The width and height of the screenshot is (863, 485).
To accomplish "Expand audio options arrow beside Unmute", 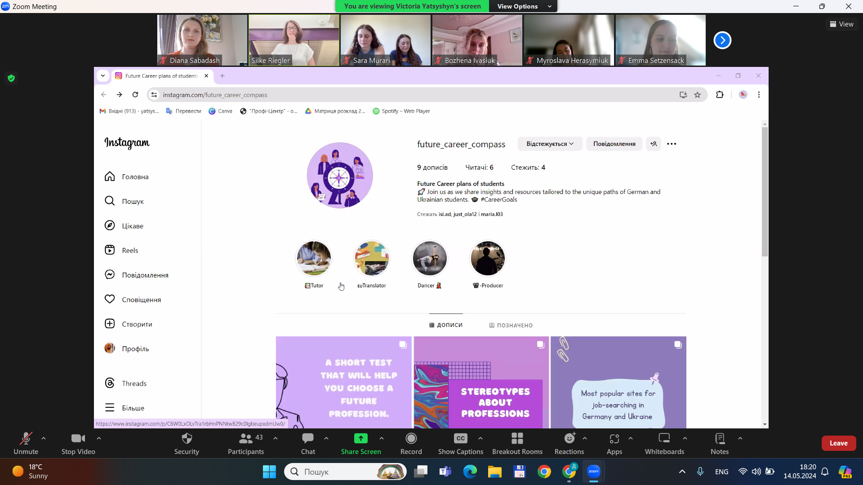I will coord(44,438).
